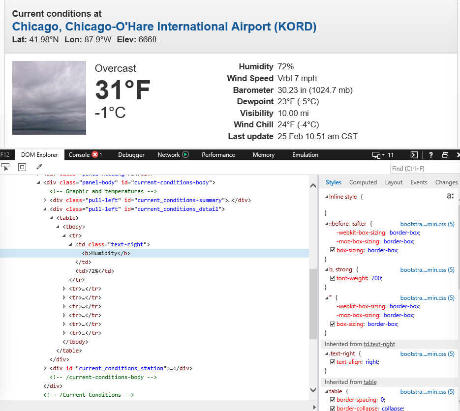Viewport: 460px width, 411px height.
Task: Toggle struck-through box-sizing in ::before rule
Action: click(333, 250)
